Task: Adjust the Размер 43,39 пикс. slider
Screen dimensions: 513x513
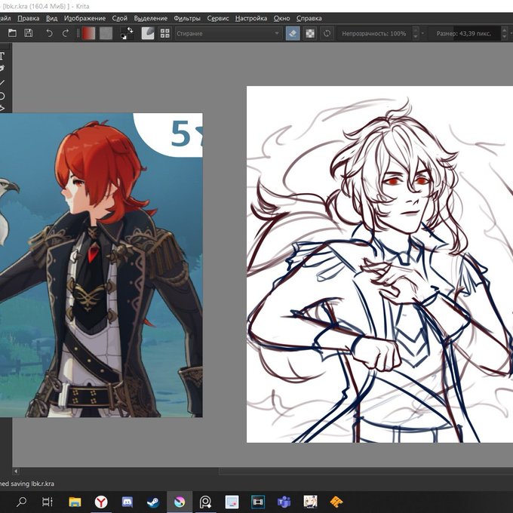Action: tap(466, 33)
